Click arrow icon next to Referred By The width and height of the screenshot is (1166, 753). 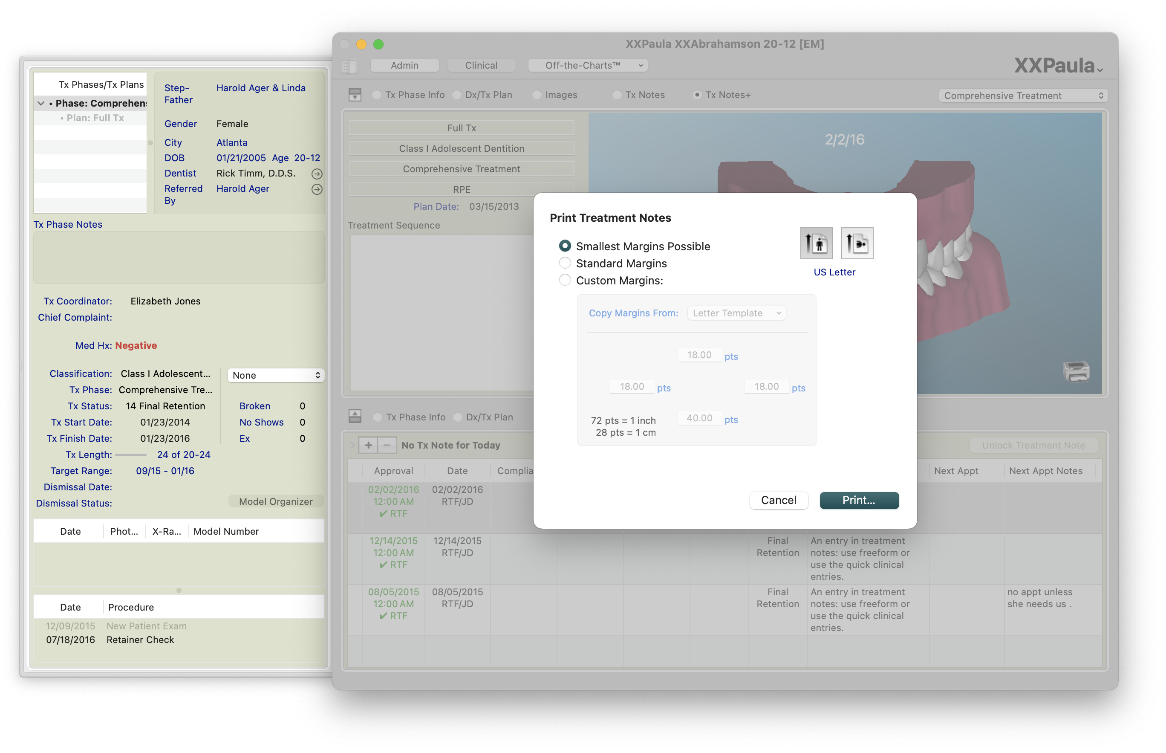[317, 189]
